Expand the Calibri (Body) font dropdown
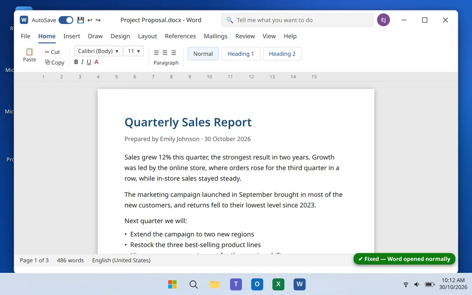Screen dimensions: 472x295 click(99, 51)
